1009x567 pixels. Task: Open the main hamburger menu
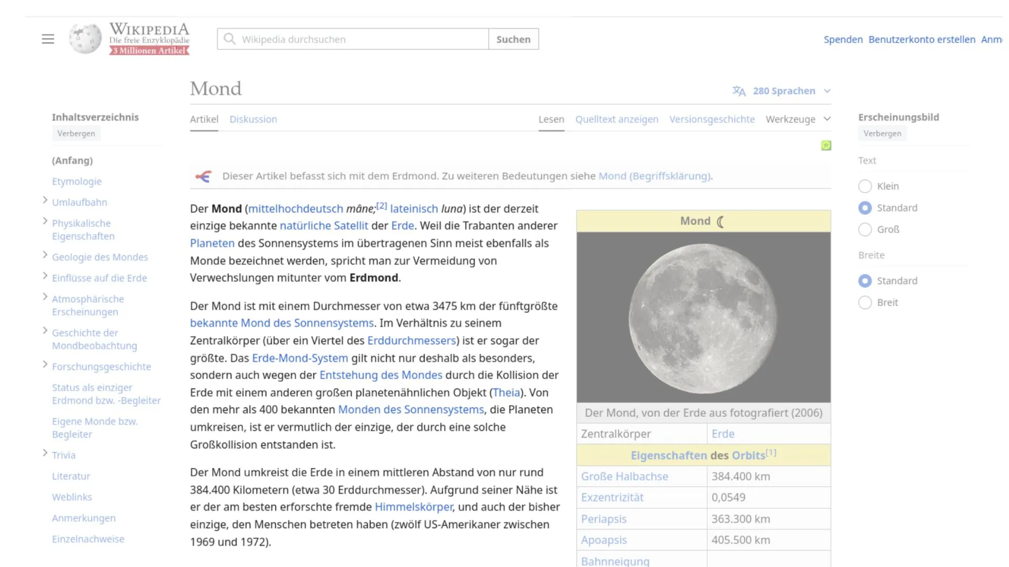click(x=48, y=39)
